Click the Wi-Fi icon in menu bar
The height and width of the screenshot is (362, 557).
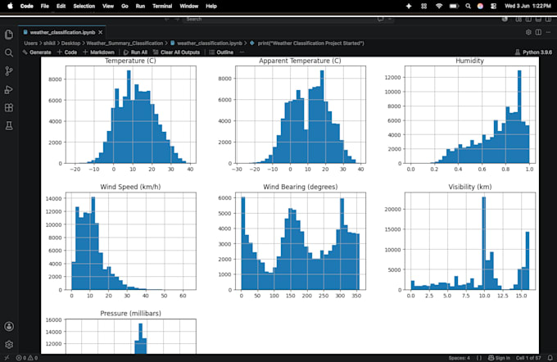[439, 6]
